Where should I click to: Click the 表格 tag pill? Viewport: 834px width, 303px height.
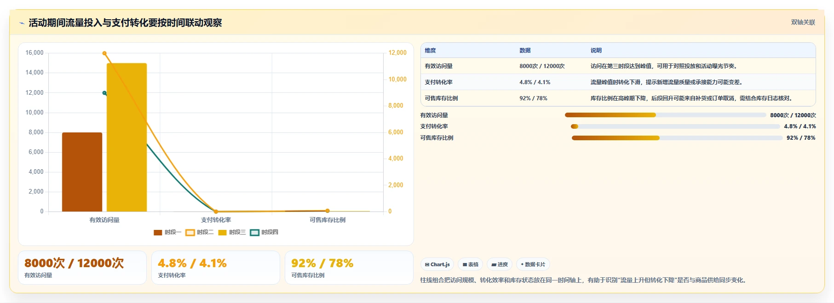470,264
